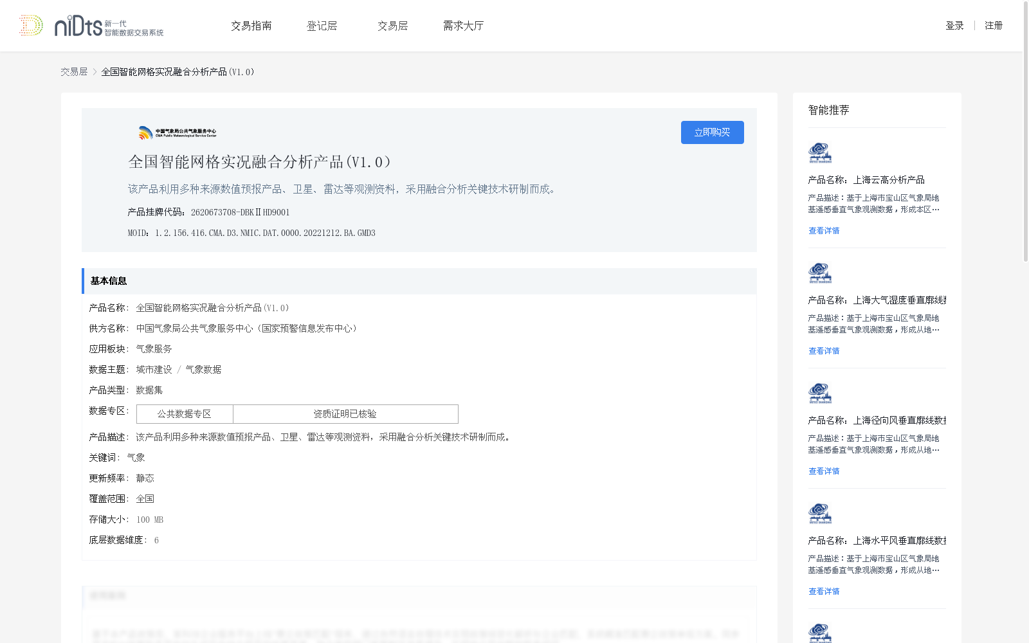The image size is (1029, 643).
Task: Click the 气象服务 application sector value
Action: [x=154, y=349]
